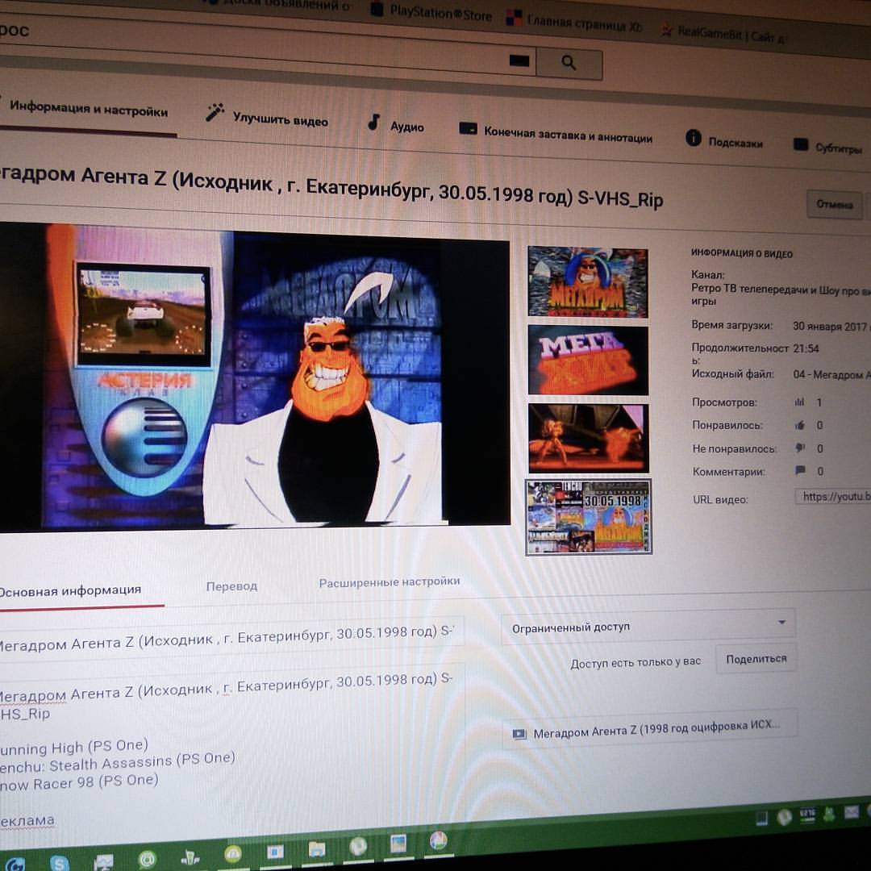This screenshot has width=871, height=871.
Task: Click the channel name Ретро ТВ телепередачи
Action: coord(781,295)
